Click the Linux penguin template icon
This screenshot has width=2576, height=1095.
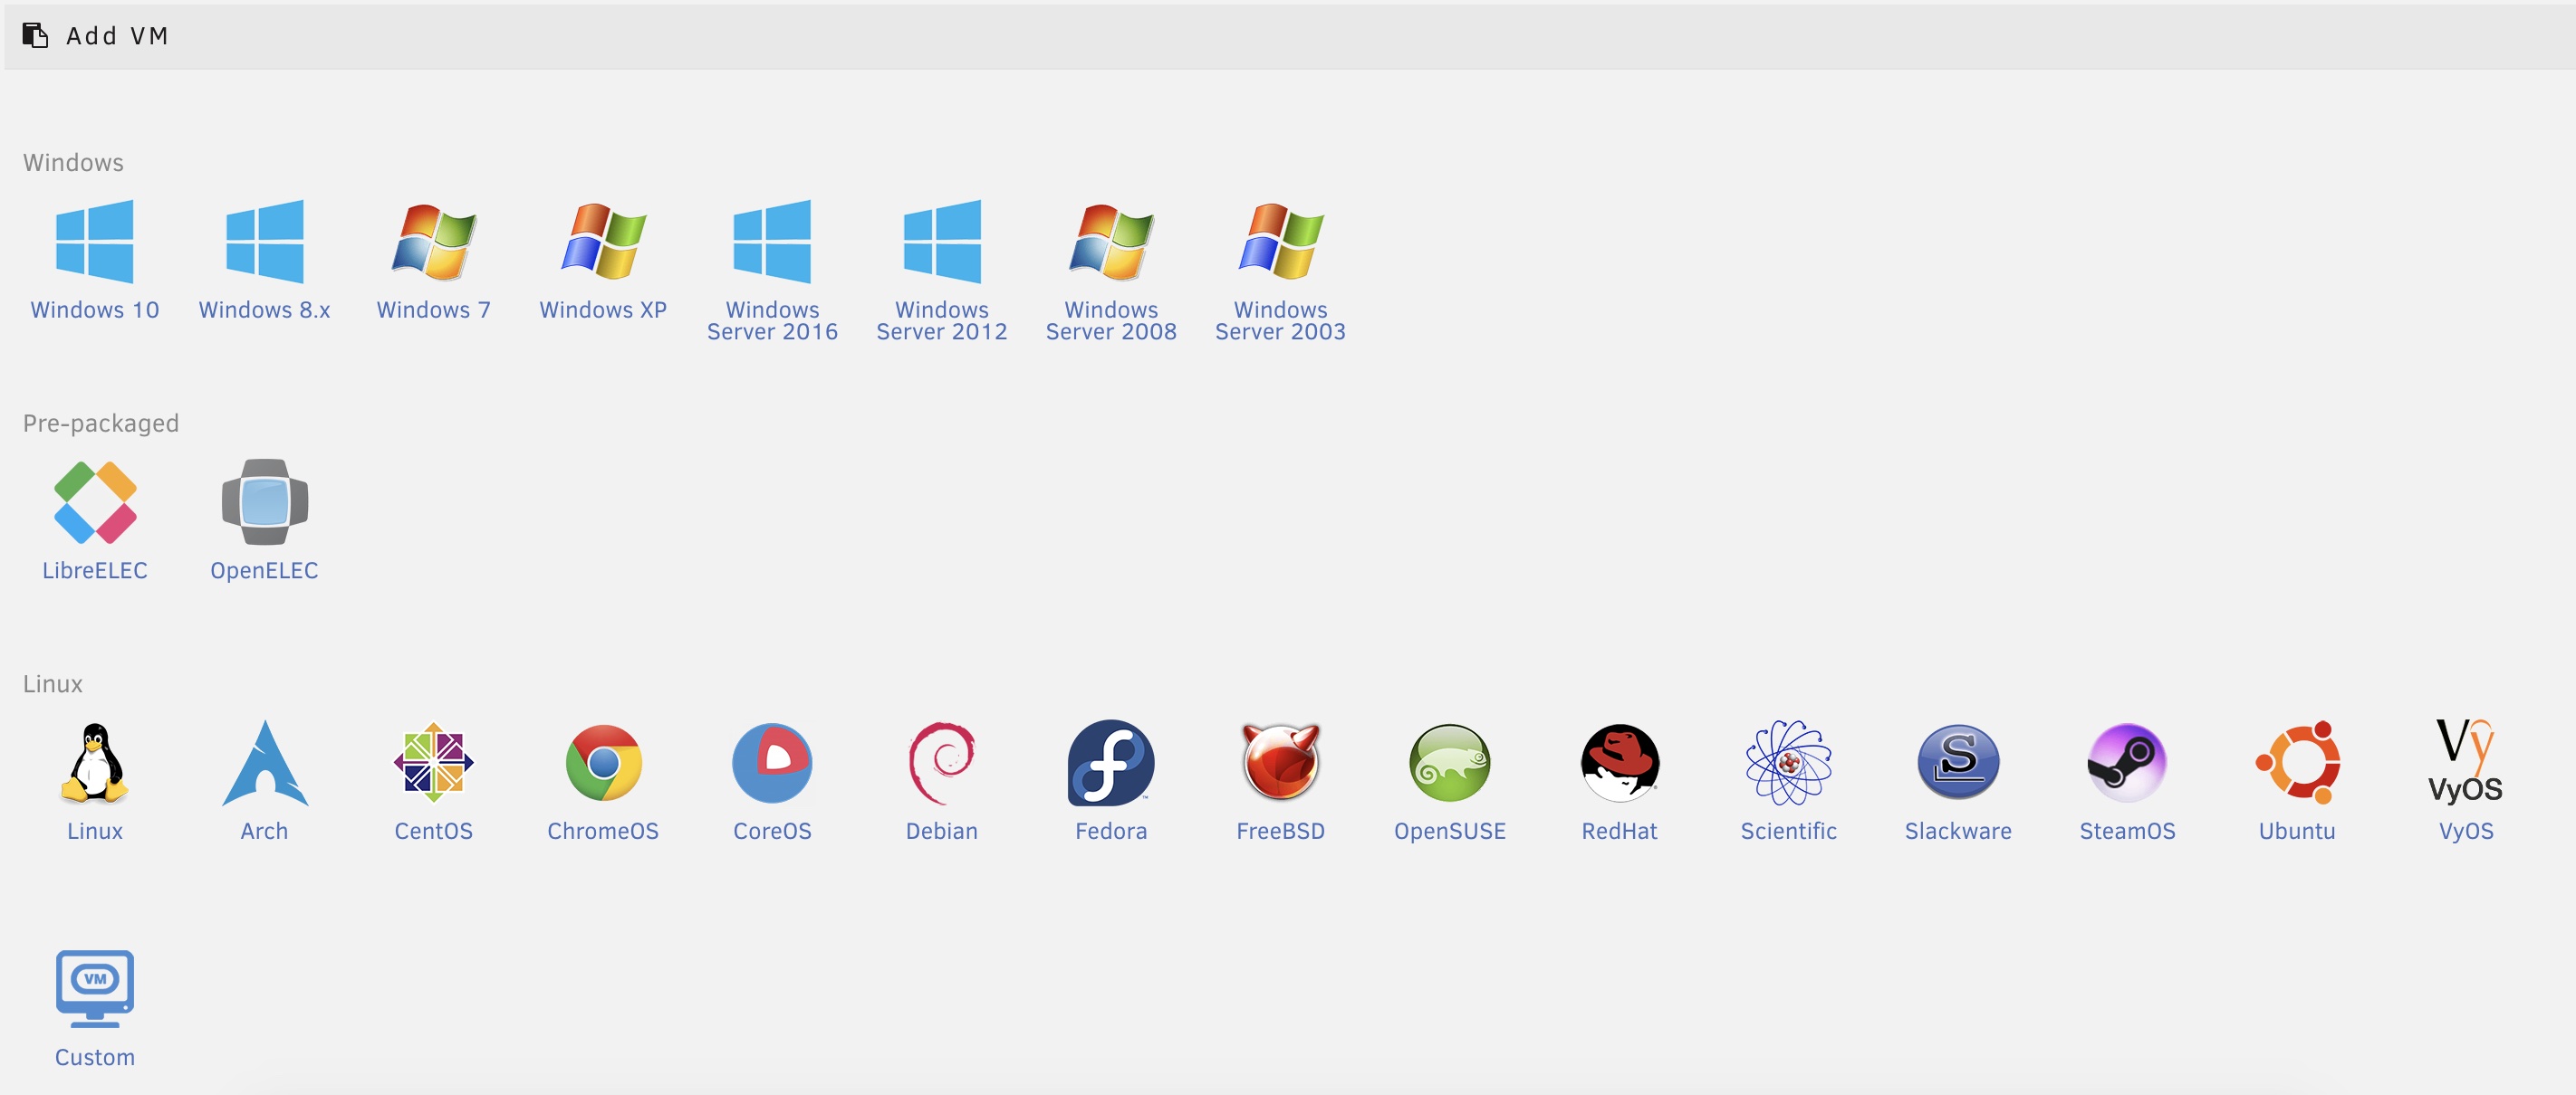94,763
